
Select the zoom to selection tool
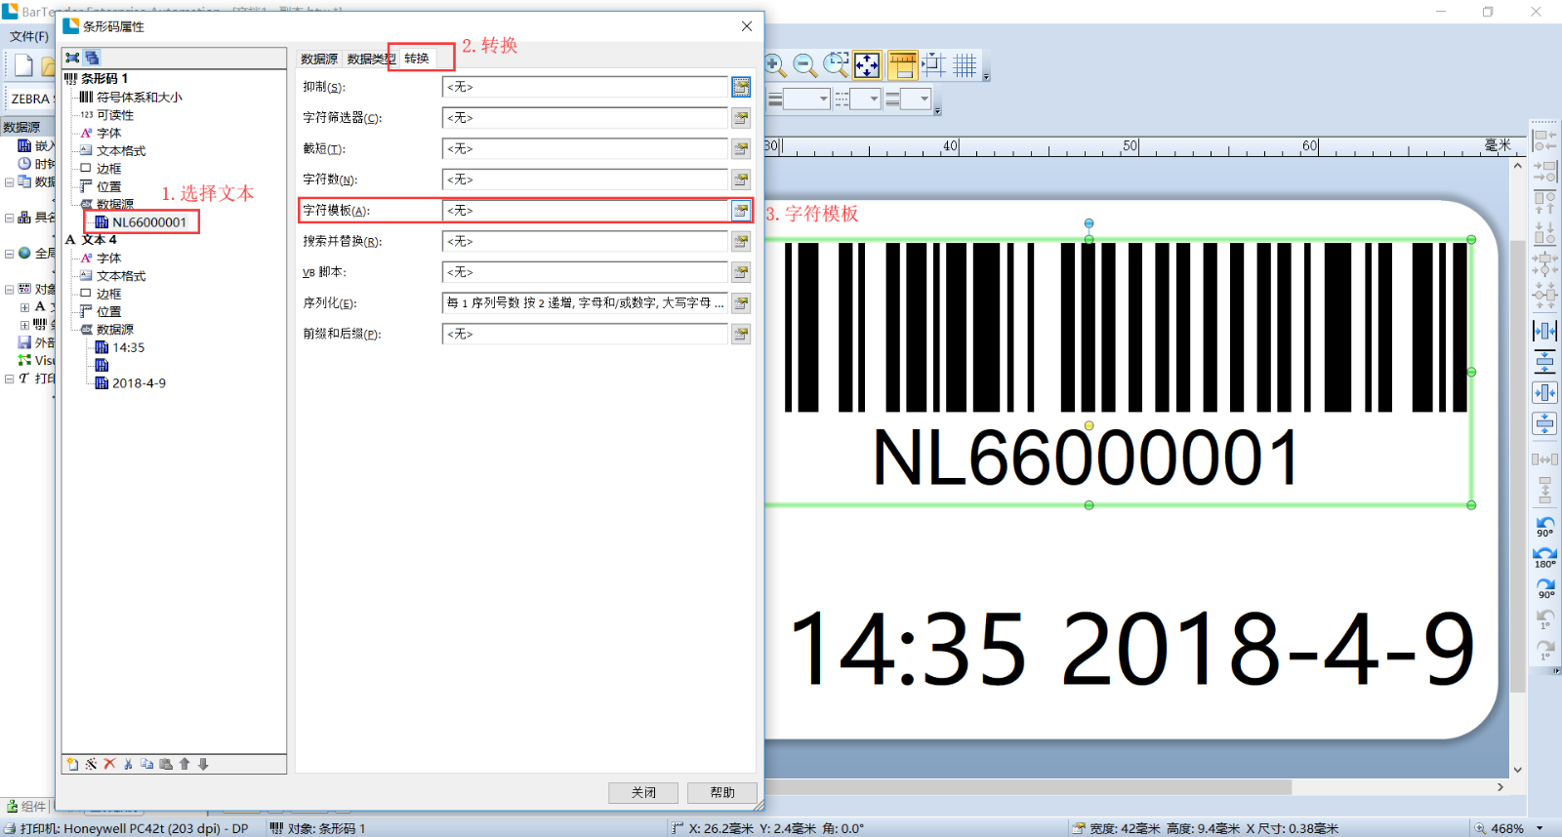click(836, 65)
